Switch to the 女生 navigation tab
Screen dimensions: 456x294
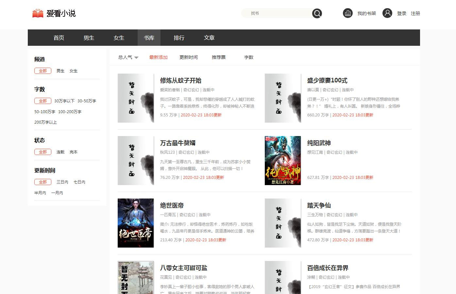point(119,38)
